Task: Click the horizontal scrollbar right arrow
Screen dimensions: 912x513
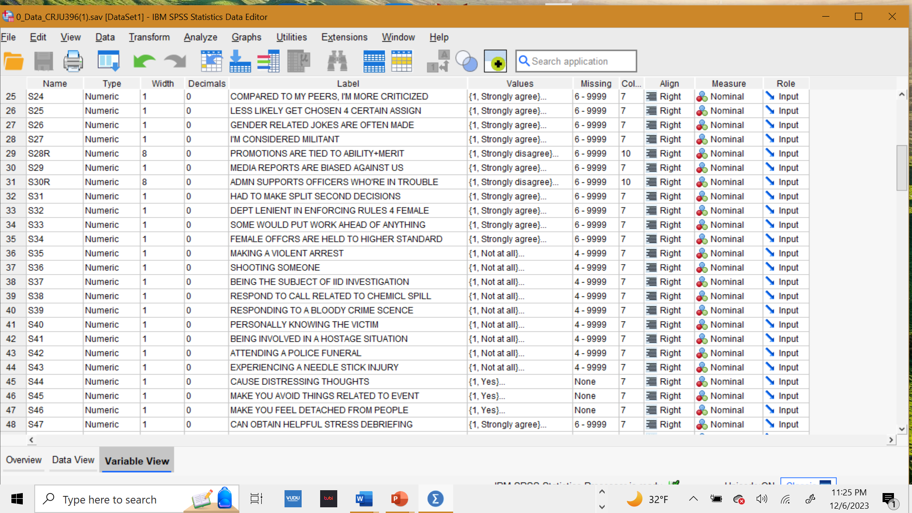Action: 891,440
